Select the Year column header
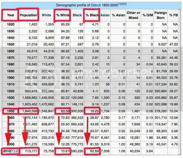183x158 pixels. 11,15
